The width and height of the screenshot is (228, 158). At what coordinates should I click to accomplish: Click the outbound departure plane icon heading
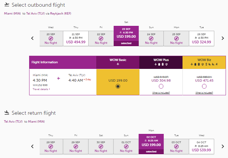click(7, 5)
